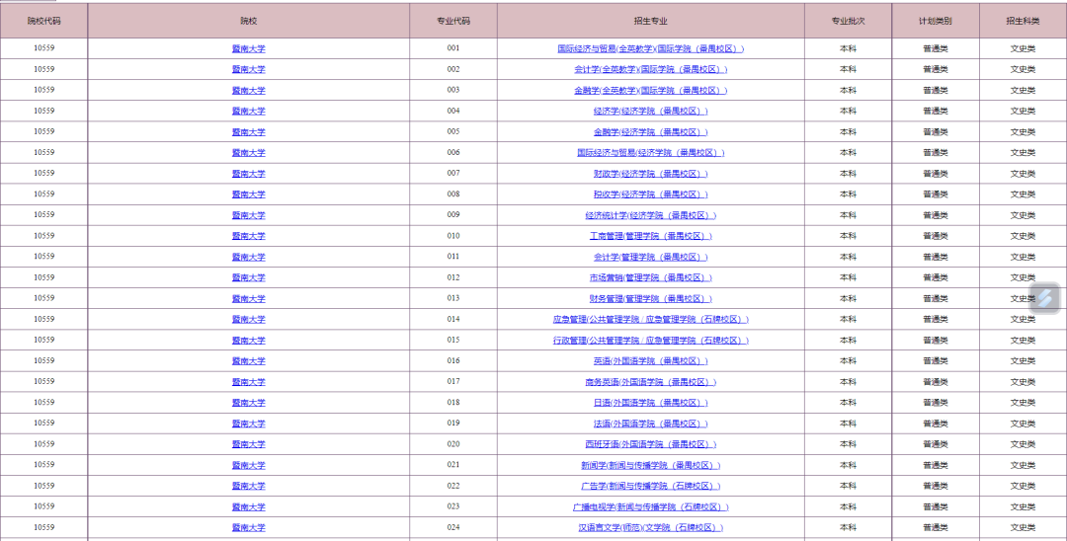
Task: Open the 国际经济与贸易(全英教学) major link
Action: point(650,49)
